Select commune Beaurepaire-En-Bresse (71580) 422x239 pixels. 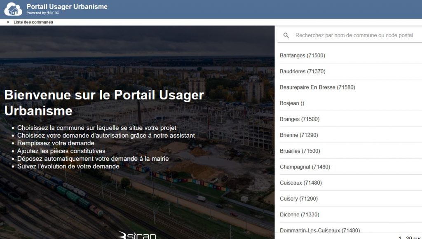(351, 87)
